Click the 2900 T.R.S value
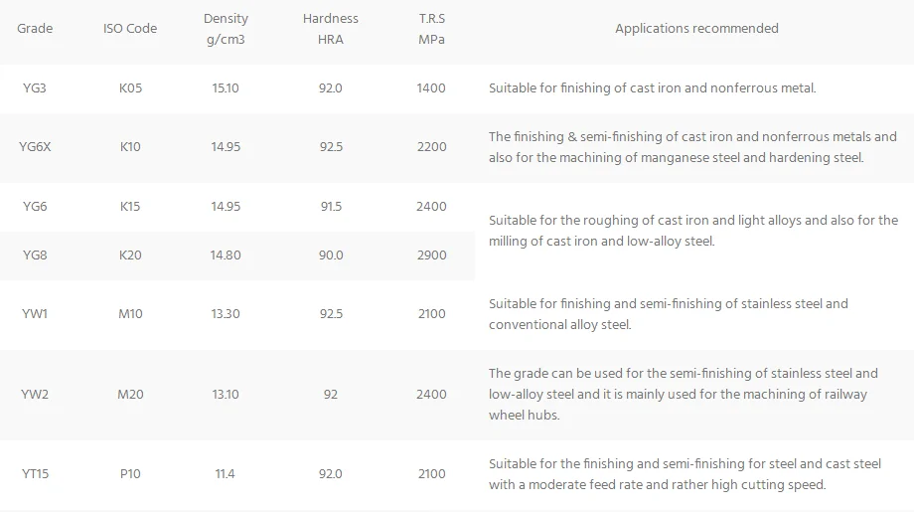The width and height of the screenshot is (914, 512). click(x=432, y=256)
